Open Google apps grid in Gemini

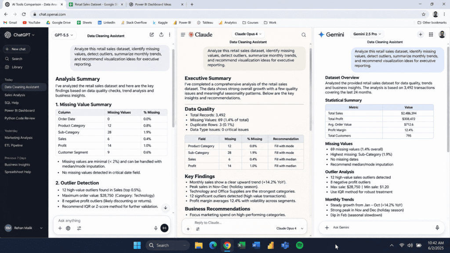pos(431,34)
